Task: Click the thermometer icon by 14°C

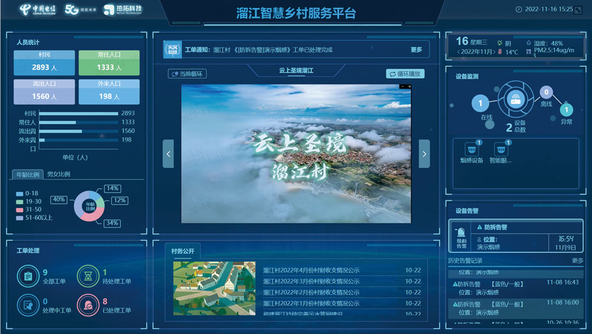Action: [500, 52]
